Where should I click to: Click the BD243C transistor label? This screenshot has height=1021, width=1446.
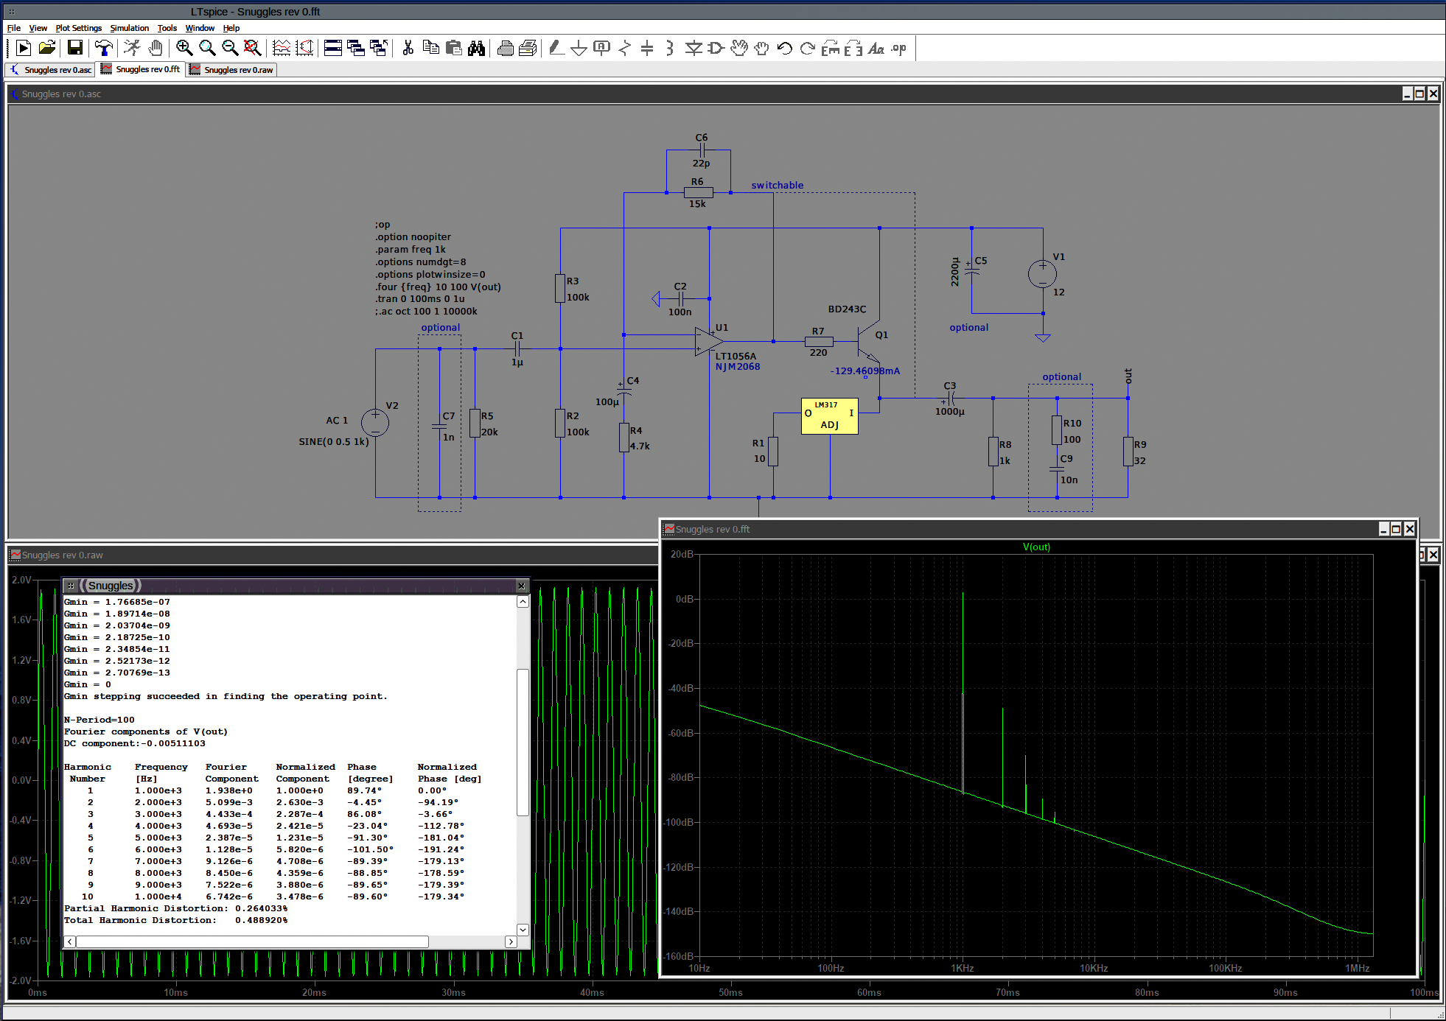(x=847, y=309)
